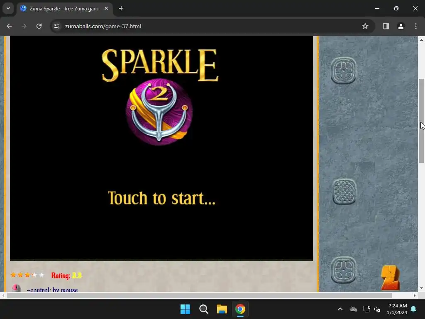Click the mouse control icon below rating
The height and width of the screenshot is (319, 425).
16,288
